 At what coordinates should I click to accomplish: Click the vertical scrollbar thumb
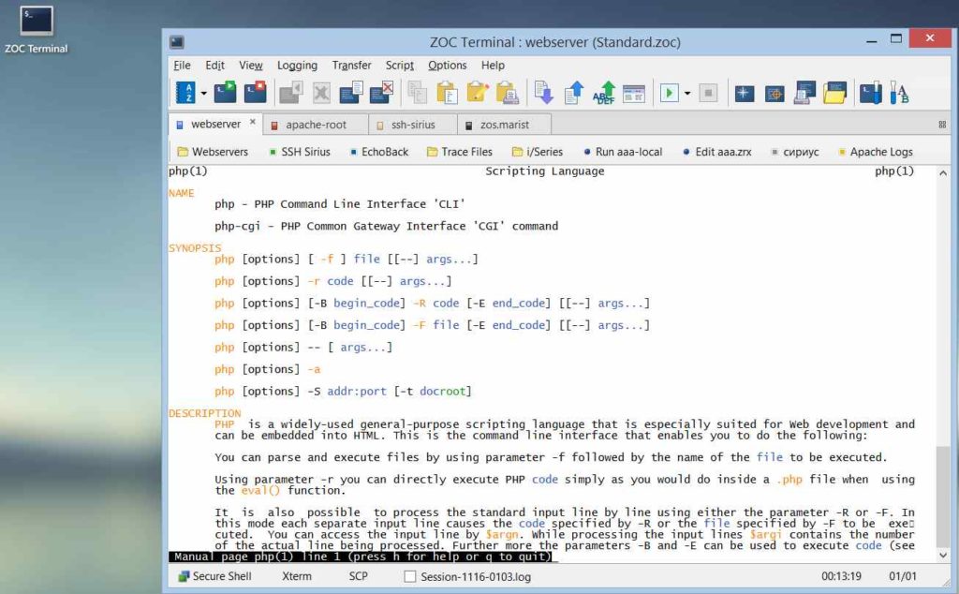click(x=942, y=496)
